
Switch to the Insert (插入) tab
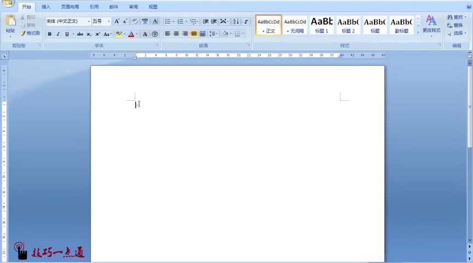pyautogui.click(x=46, y=7)
